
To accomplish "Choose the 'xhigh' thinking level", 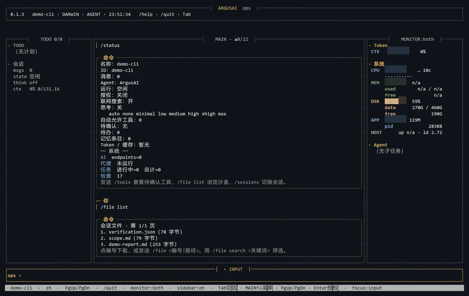I will tap(208, 114).
